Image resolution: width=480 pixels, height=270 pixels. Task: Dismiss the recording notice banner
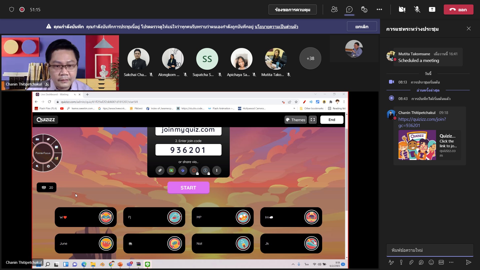(x=362, y=26)
